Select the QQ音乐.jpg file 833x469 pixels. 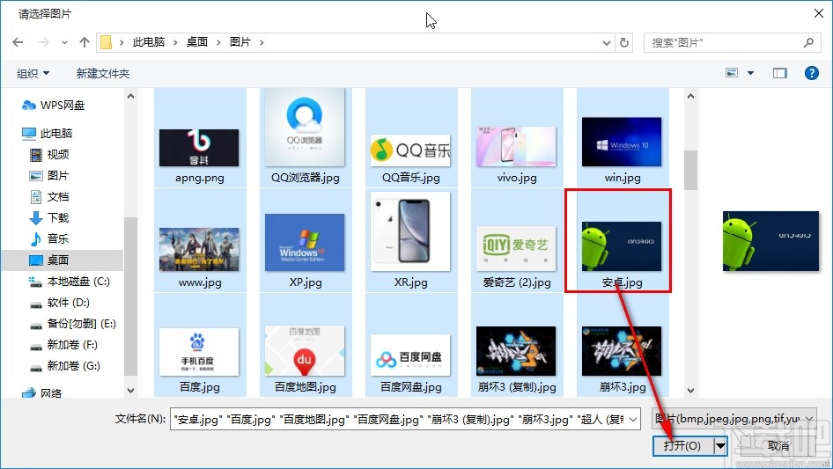411,138
